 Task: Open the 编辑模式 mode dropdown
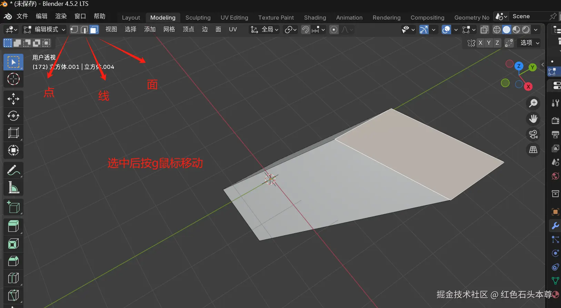44,30
